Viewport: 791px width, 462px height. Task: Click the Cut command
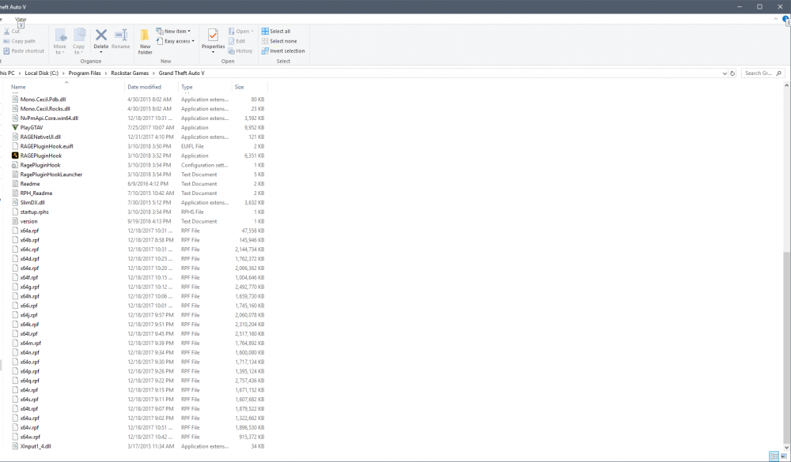click(x=12, y=32)
